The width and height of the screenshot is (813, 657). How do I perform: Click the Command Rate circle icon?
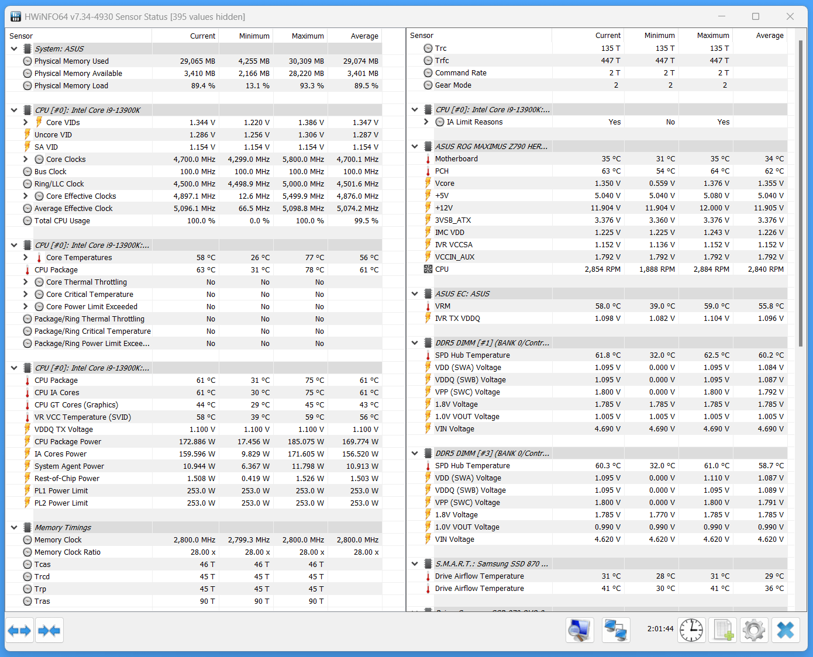click(x=428, y=73)
